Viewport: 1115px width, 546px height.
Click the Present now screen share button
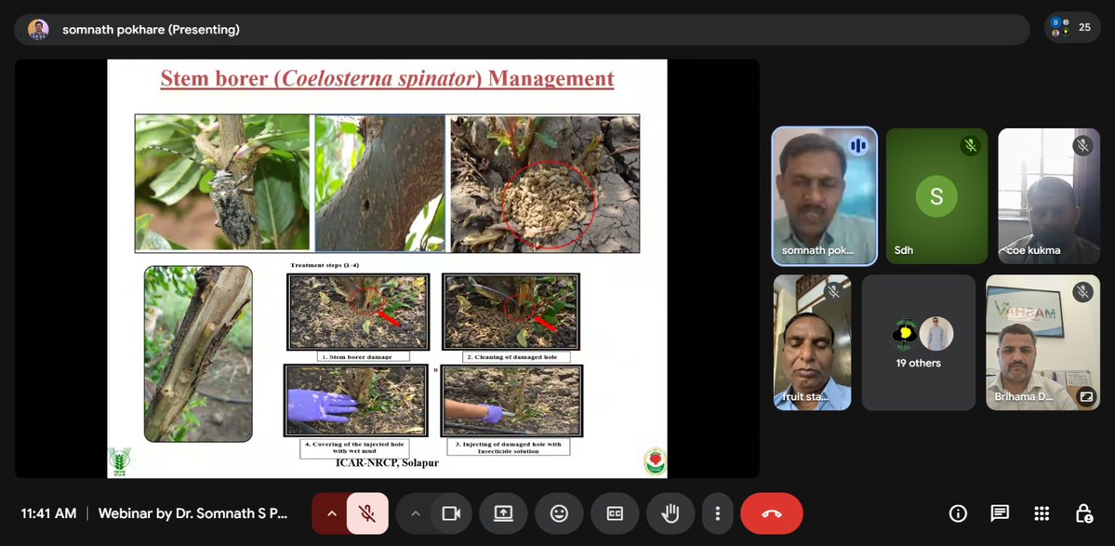point(503,513)
